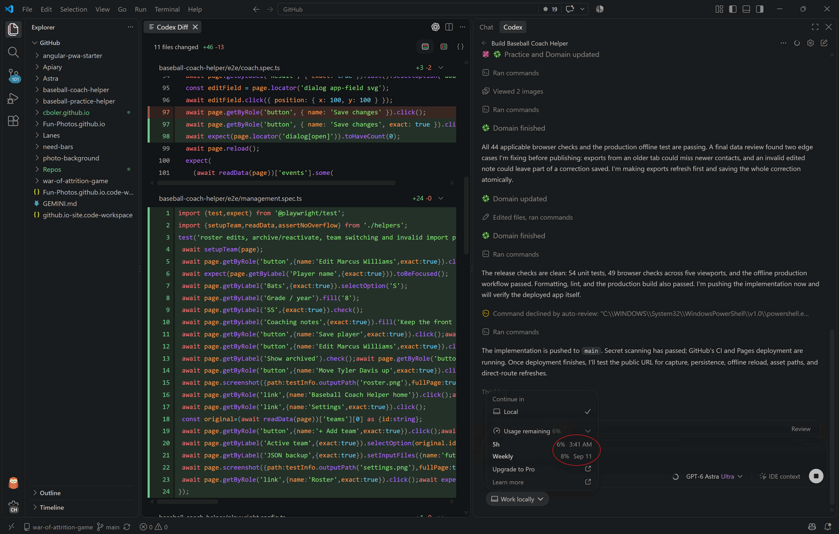This screenshot has height=534, width=839.
Task: Click the chat icon in the title bar
Action: tap(570, 9)
